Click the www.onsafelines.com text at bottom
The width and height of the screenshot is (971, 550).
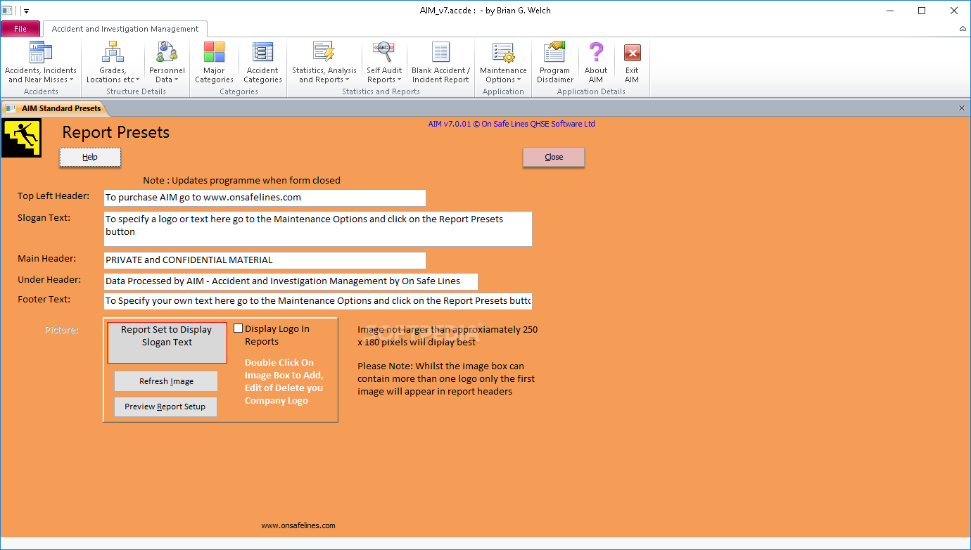coord(298,525)
